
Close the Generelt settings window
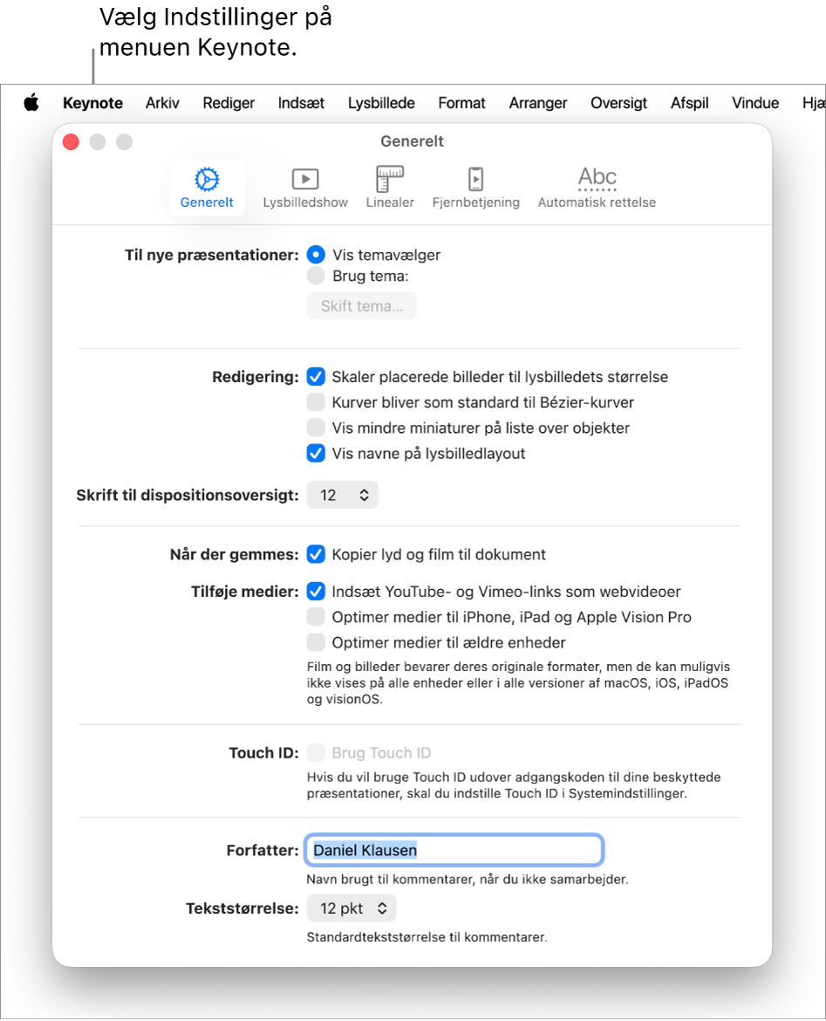click(71, 142)
